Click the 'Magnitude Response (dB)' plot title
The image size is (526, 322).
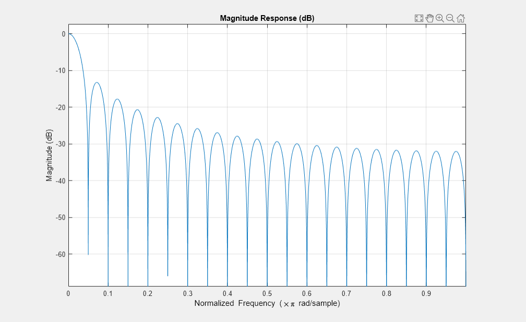(267, 18)
